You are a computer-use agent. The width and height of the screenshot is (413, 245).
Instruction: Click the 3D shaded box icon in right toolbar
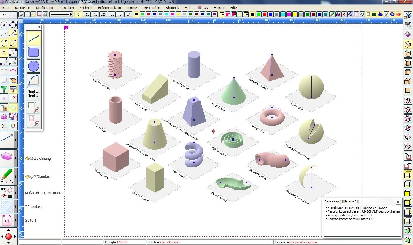tap(408, 44)
